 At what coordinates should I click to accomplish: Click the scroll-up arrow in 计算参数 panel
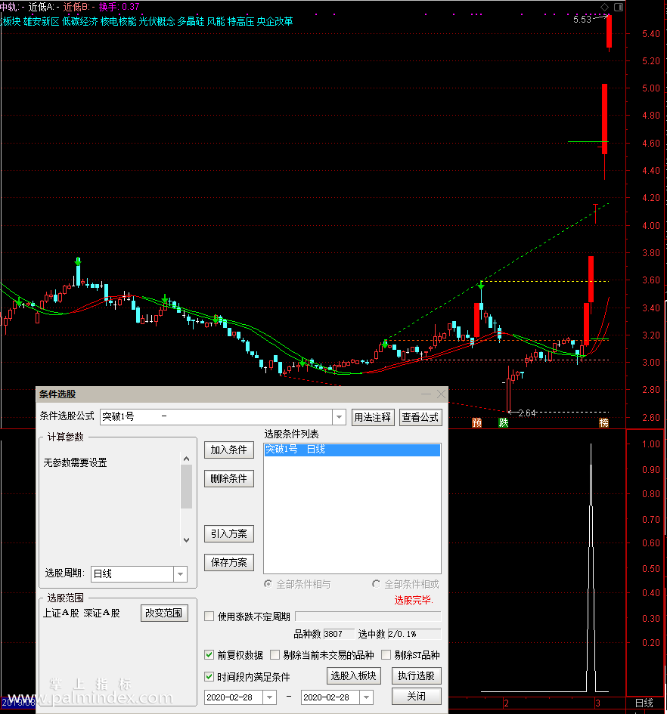click(x=186, y=459)
